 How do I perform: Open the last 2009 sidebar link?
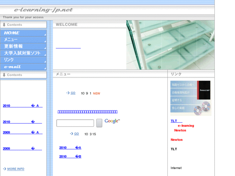[x=22, y=149]
